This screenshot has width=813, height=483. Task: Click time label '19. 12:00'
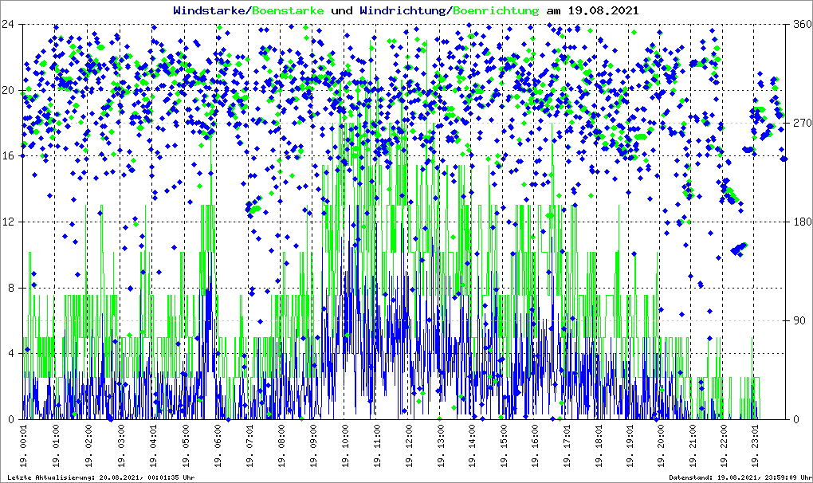click(409, 446)
